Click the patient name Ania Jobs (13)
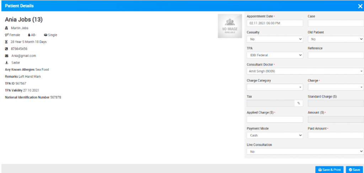This screenshot has width=364, height=173. (24, 20)
